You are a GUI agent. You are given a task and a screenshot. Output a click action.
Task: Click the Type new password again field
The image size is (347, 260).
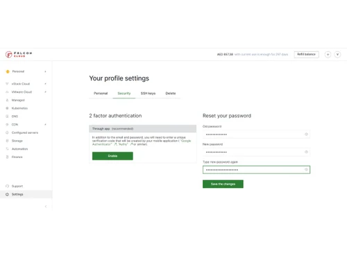256,170
